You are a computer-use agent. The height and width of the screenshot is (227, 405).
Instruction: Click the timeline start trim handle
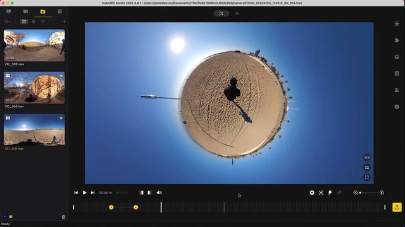73,207
